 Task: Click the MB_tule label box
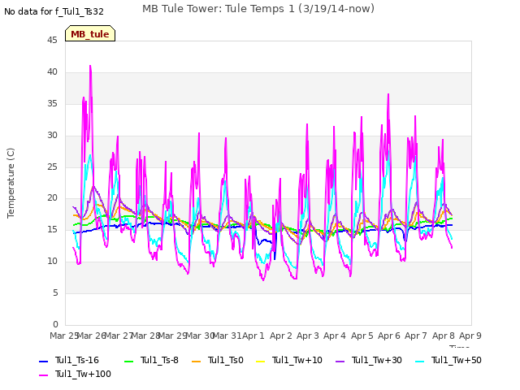click(90, 33)
